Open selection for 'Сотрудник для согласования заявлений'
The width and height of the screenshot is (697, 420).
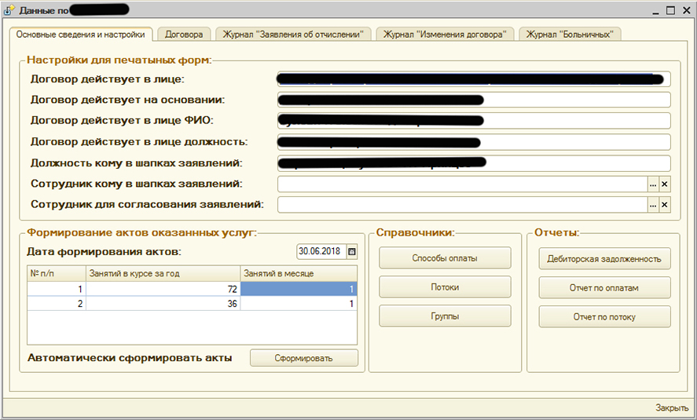[652, 205]
